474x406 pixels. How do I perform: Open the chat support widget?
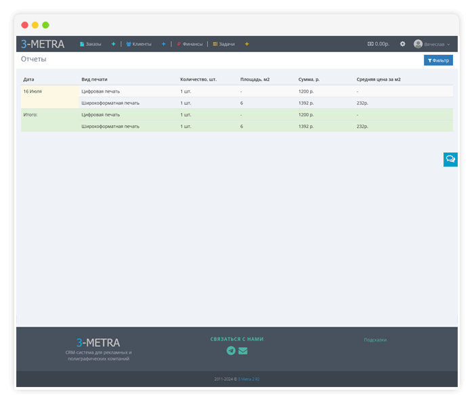coord(450,160)
